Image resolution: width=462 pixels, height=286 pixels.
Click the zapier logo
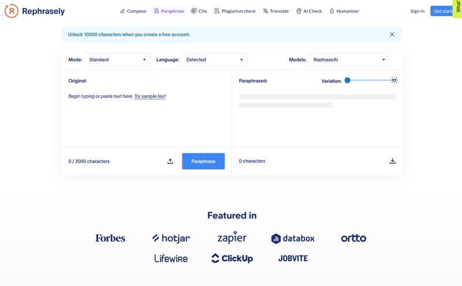point(232,238)
